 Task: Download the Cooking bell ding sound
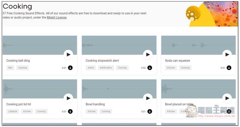click(70, 68)
